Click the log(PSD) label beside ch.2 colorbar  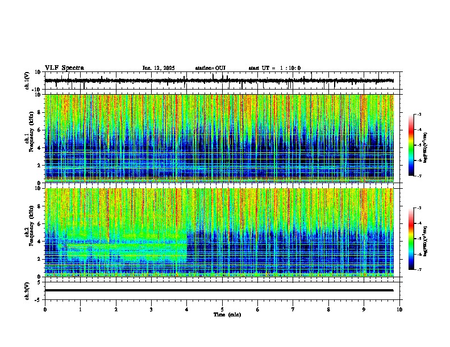pyautogui.click(x=425, y=241)
